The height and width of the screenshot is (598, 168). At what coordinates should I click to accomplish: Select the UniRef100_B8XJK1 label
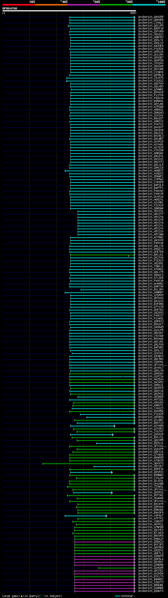pos(151,255)
